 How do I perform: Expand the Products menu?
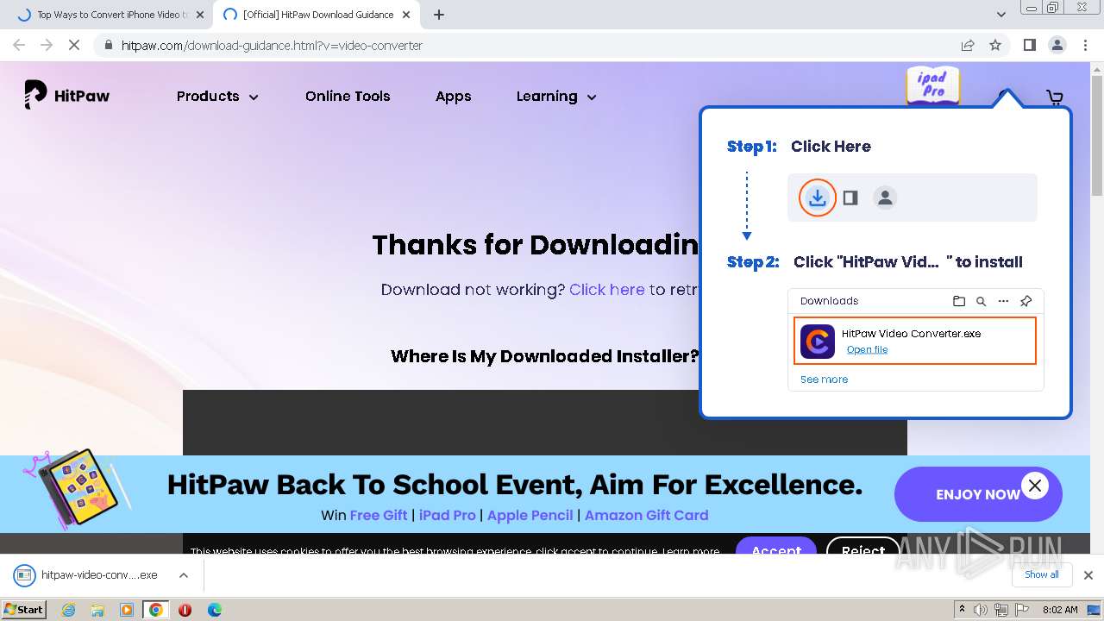(217, 97)
